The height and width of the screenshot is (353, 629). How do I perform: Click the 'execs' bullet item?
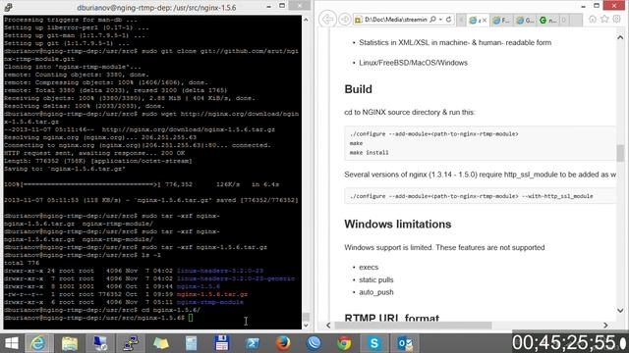click(369, 267)
